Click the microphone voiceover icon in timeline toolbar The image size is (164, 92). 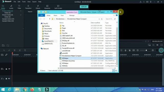[x=125, y=50]
